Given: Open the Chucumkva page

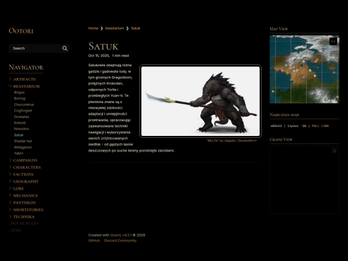Looking at the screenshot, I should pos(24,104).
